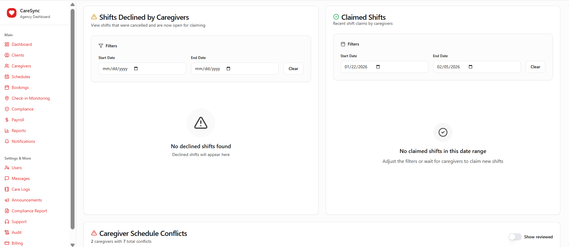Screen dimensions: 569x247
Task: Go to Compliance Report
Action: pos(29,211)
